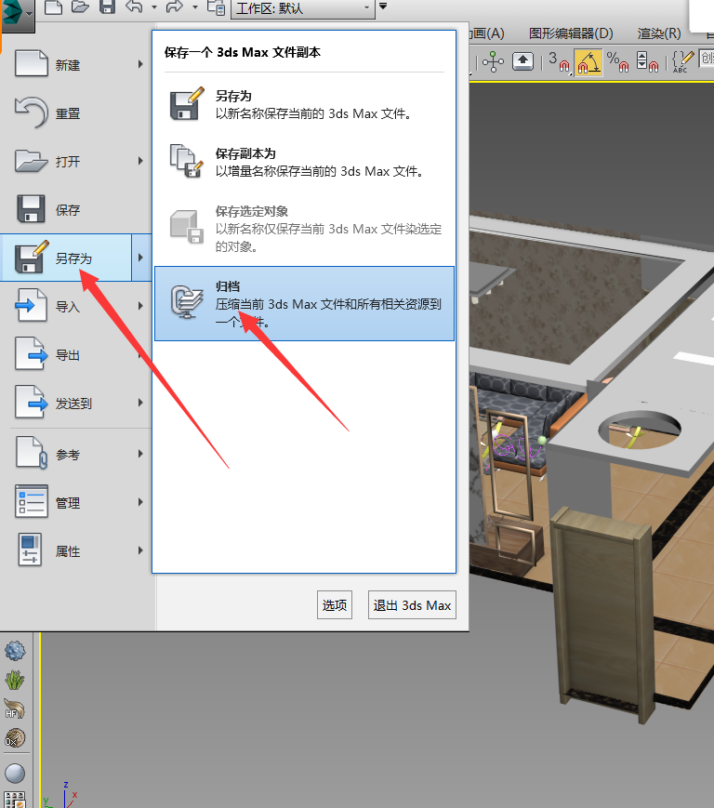Viewport: 714px width, 808px height.
Task: Select the HF hair icon in left sidebar
Action: click(14, 710)
